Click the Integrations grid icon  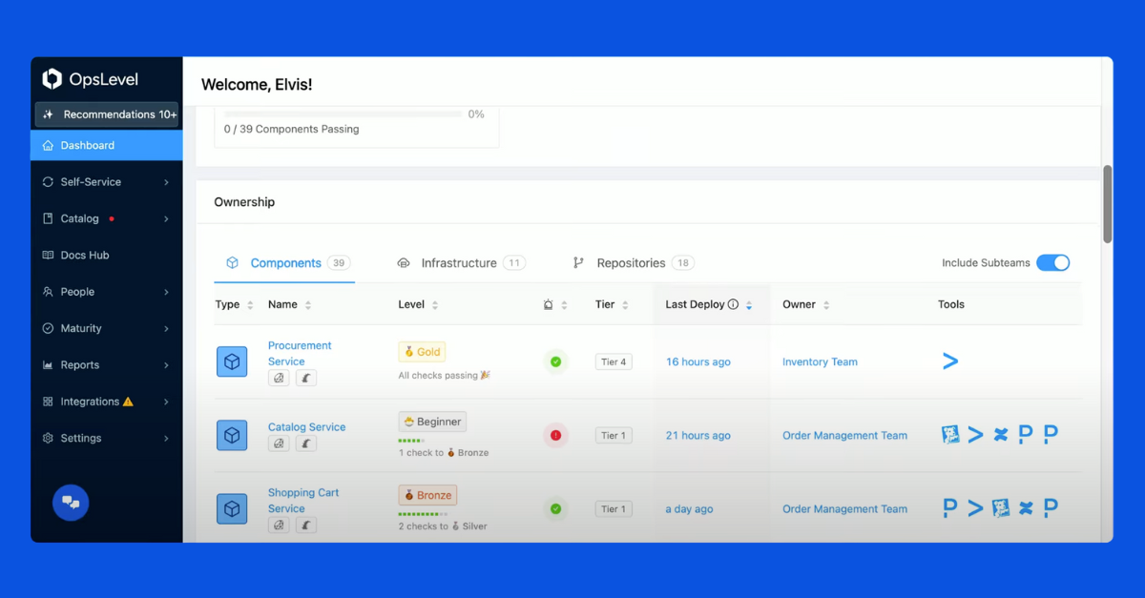click(48, 402)
